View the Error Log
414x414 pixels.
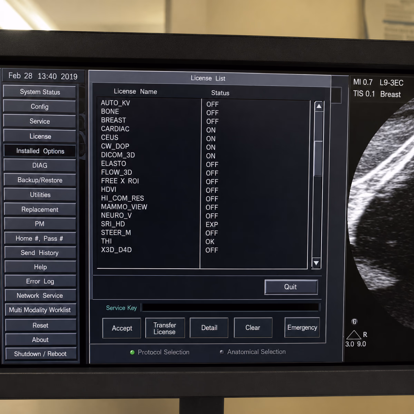click(40, 282)
